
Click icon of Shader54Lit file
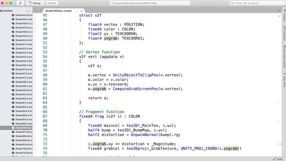coord(13,57)
